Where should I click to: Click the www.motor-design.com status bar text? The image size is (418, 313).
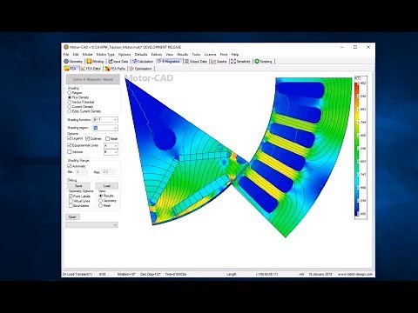pos(355,274)
